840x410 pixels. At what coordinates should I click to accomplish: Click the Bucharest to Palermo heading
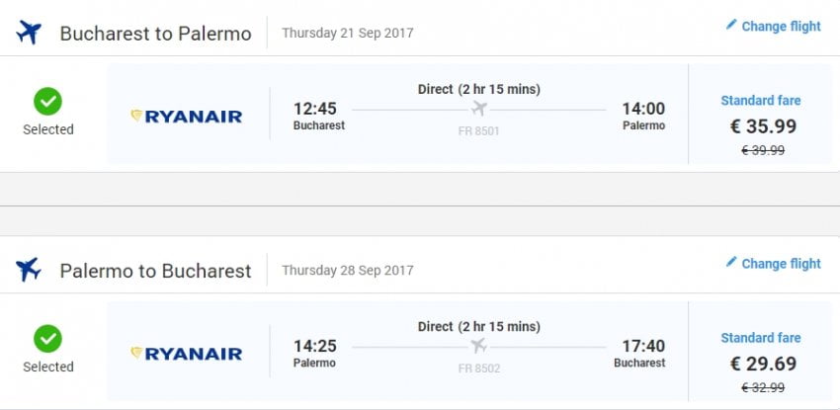(155, 34)
